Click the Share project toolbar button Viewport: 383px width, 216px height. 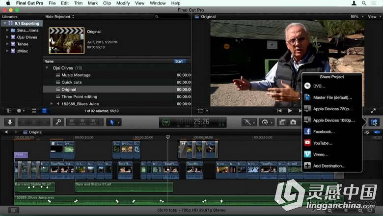coord(374,122)
